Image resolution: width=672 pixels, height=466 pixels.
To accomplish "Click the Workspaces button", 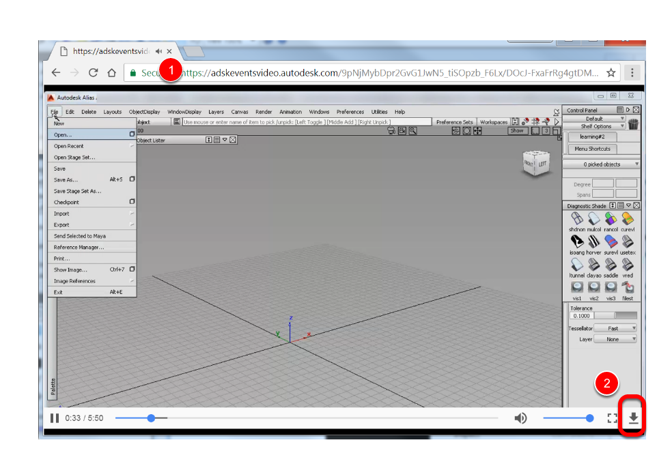I will coord(494,122).
